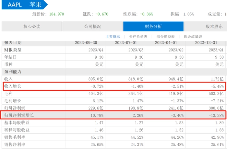Click the 10.79% net profit growth cell
Image resolution: width=227 pixels, height=149 pixels.
click(x=96, y=115)
